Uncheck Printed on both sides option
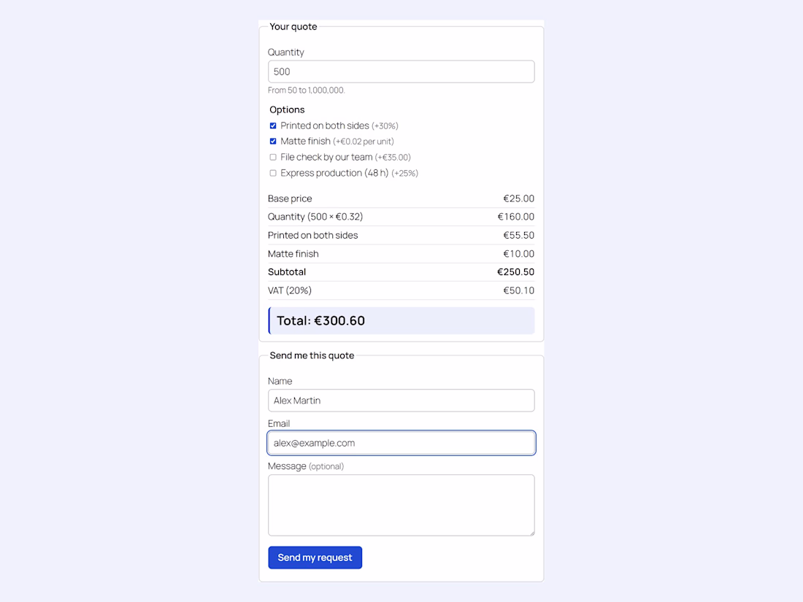The image size is (803, 602). [273, 126]
